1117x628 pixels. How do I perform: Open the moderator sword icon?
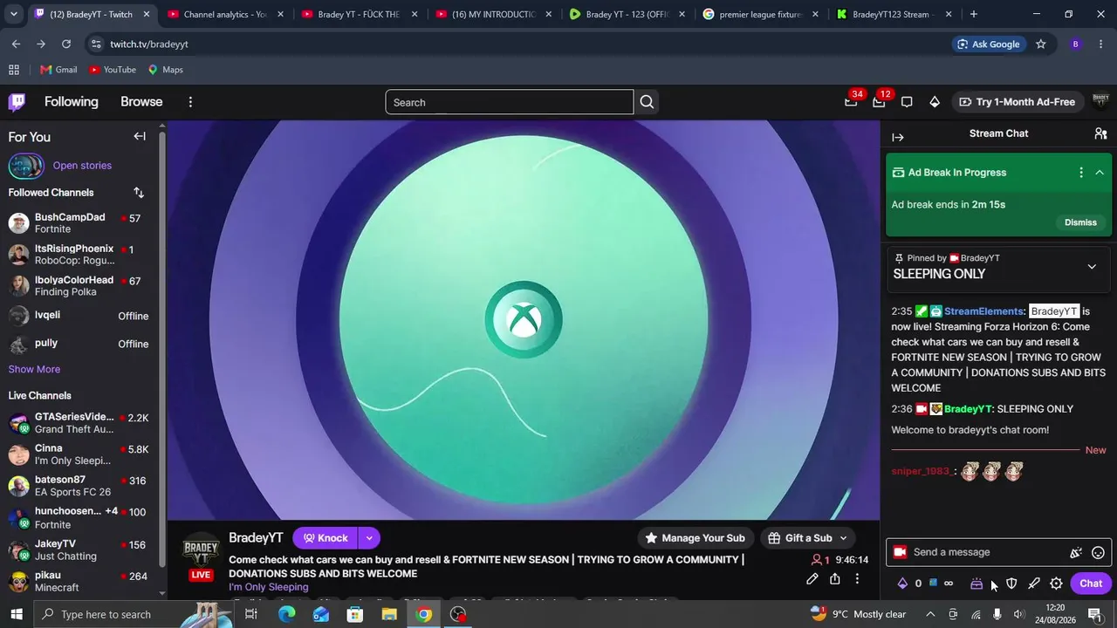[x=1034, y=584]
